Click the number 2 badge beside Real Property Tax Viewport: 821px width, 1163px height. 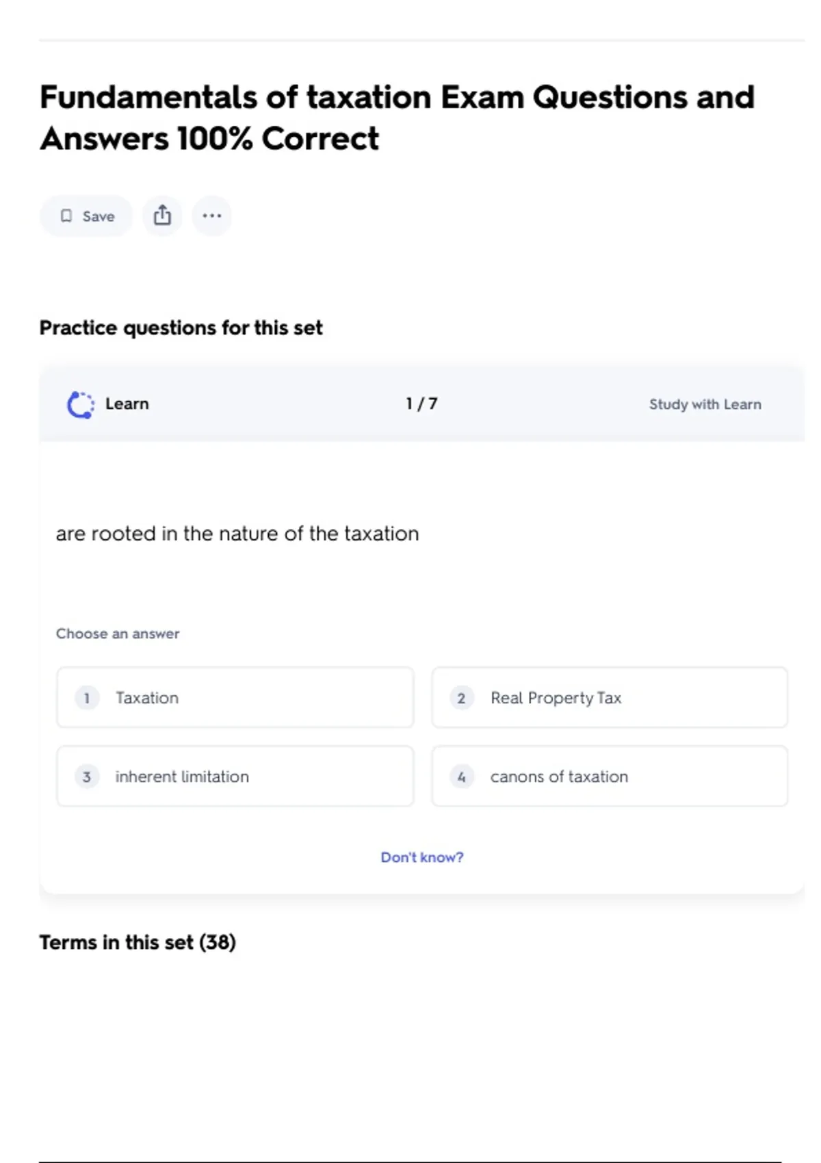click(x=462, y=698)
